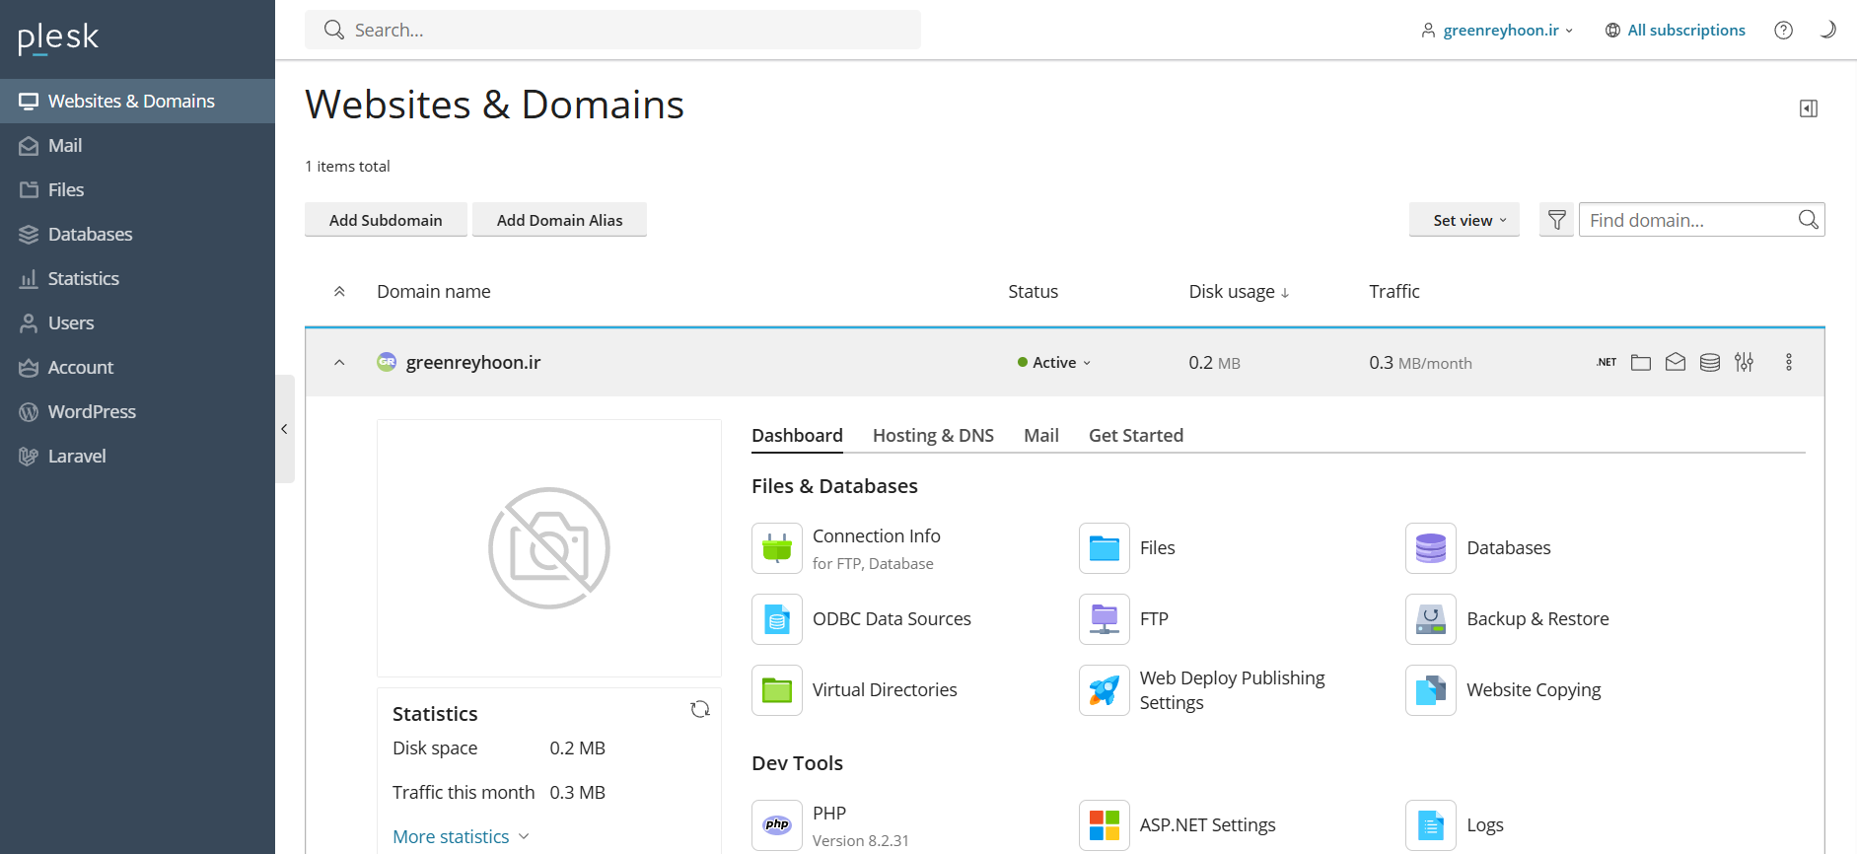Viewport: 1857px width, 854px height.
Task: Click the website preview thumbnail placeholder
Action: [549, 548]
